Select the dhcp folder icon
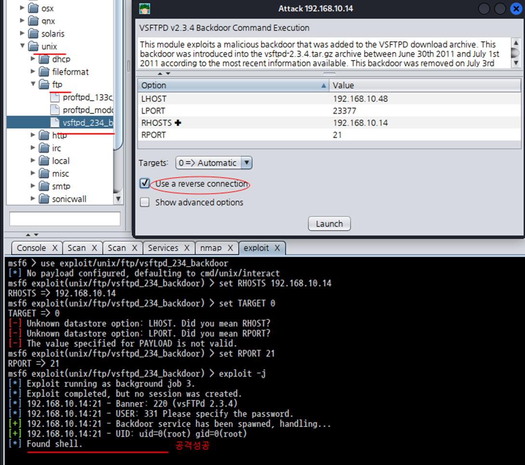The width and height of the screenshot is (525, 465). (x=44, y=59)
